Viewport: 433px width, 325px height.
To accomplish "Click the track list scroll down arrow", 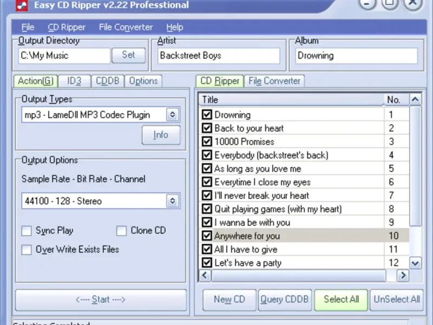I will pyautogui.click(x=415, y=263).
